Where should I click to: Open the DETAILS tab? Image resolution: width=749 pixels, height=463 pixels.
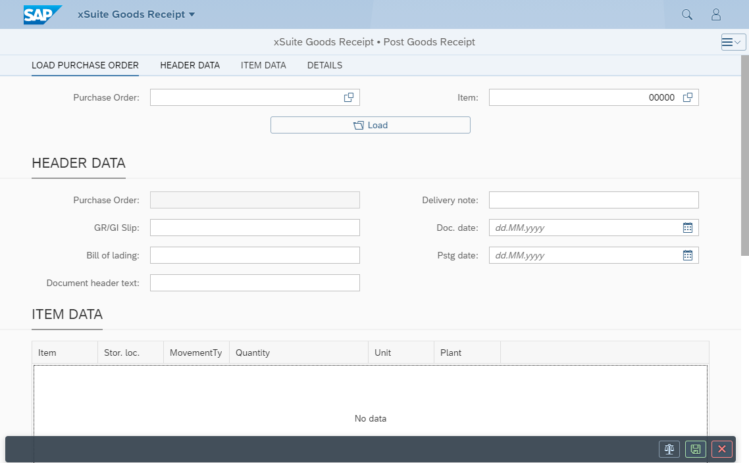click(x=324, y=65)
